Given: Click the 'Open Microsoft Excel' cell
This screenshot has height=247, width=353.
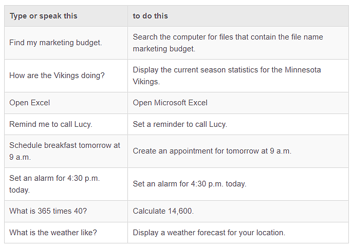Looking at the screenshot, I should [238, 103].
